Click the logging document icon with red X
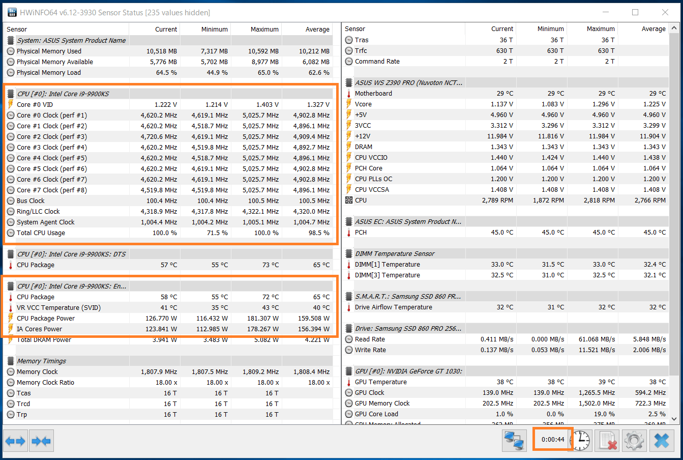 point(607,441)
